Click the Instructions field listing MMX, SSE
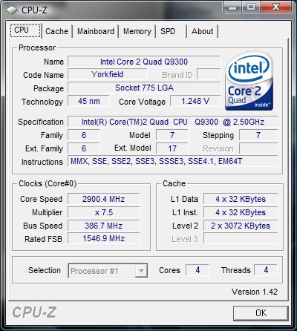297x331 pixels. click(173, 161)
